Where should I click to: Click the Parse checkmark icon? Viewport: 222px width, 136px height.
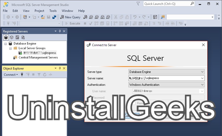pos(91,23)
